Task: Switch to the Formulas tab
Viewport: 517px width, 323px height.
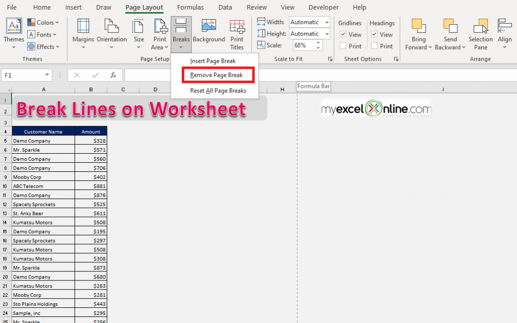Action: (x=190, y=7)
